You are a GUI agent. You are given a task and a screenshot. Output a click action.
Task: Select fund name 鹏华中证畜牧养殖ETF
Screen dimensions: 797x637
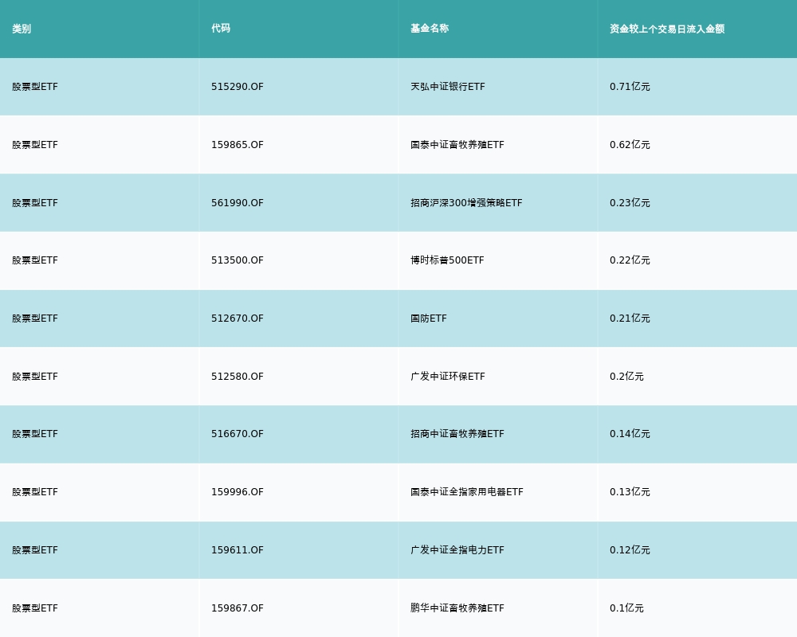[x=457, y=608]
